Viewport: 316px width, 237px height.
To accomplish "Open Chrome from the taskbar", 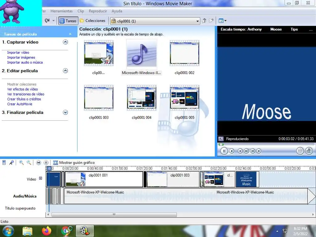I will (x=66, y=231).
